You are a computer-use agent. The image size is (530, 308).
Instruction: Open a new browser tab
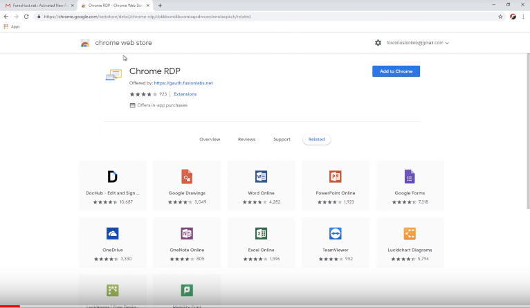coord(160,6)
